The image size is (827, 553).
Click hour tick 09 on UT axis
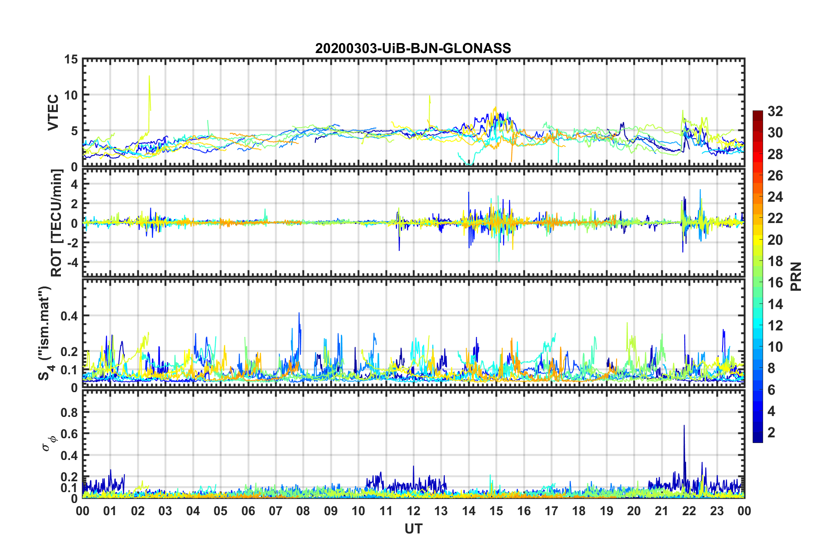click(x=331, y=511)
